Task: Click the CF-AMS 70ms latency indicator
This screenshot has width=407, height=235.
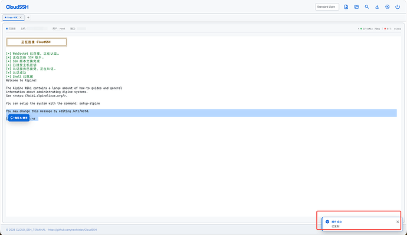Action: pos(370,29)
